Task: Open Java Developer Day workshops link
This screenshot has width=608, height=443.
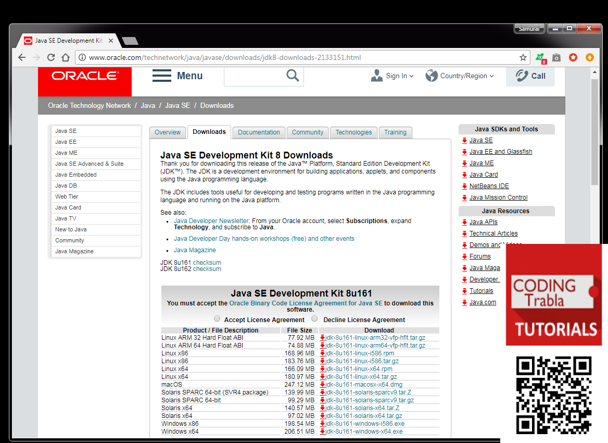Action: click(264, 239)
